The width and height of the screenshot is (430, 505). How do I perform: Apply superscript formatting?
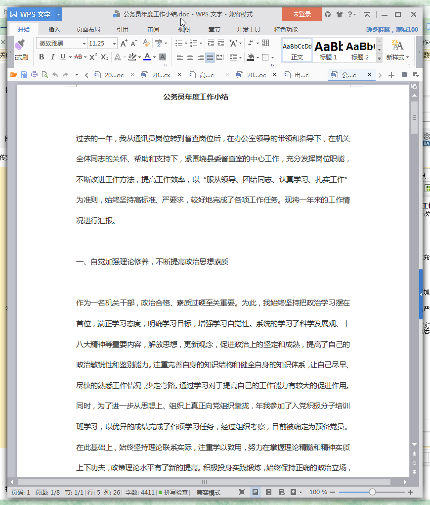click(x=93, y=57)
